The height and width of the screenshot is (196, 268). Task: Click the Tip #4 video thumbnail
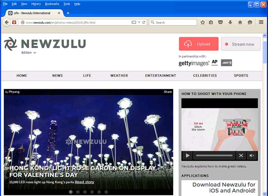(x=220, y=130)
